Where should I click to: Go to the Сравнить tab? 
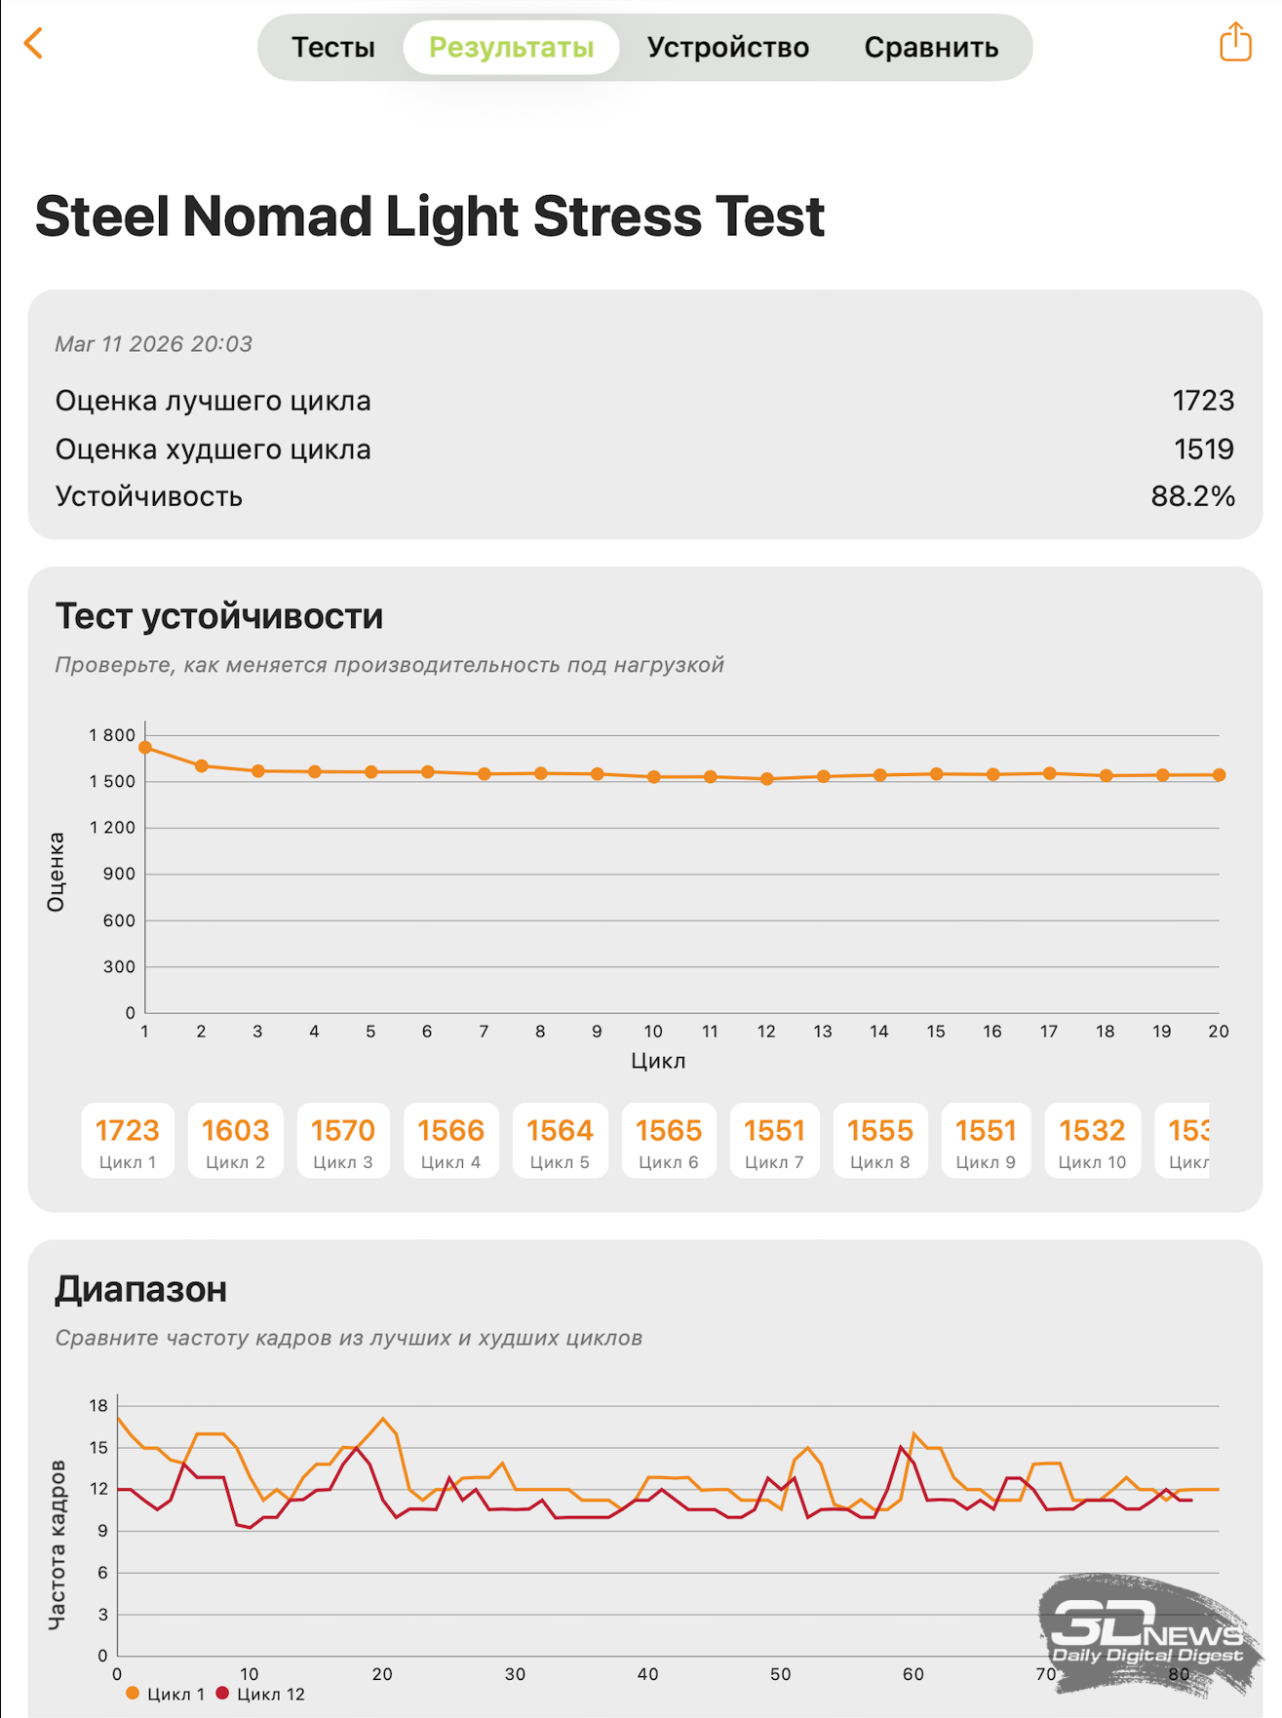pyautogui.click(x=930, y=48)
